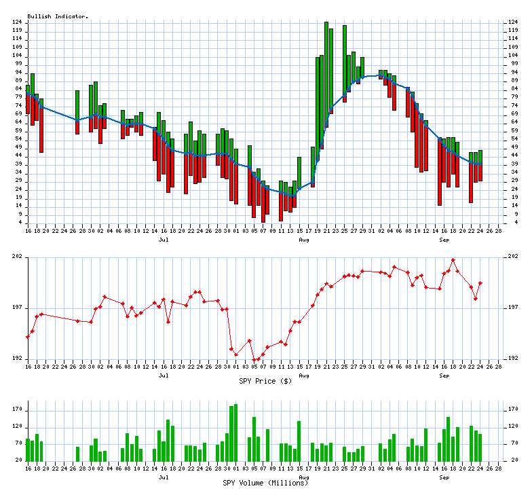Click the last data point on SPY Price line
Screen dimensions: 532x495
480,283
